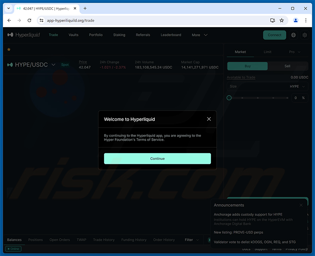Viewport: 315px width, 256px height.
Task: Click the Connect wallet button
Action: [274, 35]
